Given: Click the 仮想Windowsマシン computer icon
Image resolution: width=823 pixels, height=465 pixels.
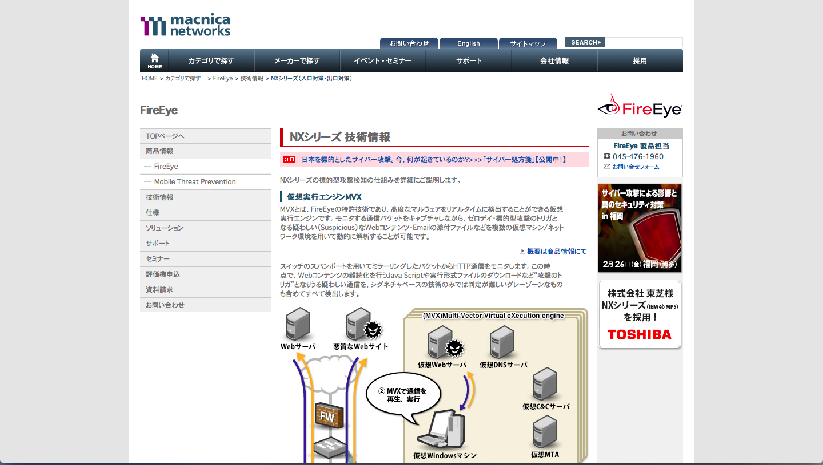Looking at the screenshot, I should tap(441, 430).
